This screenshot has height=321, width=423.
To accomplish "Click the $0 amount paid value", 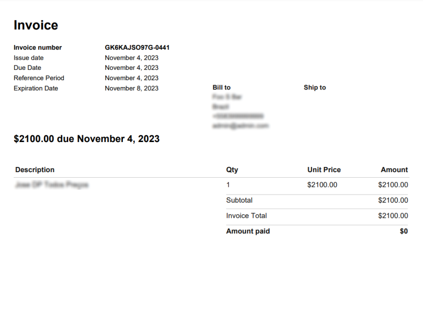I will tap(404, 231).
